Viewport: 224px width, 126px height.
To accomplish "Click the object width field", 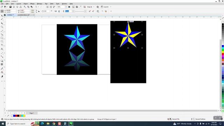I will 25,10.
